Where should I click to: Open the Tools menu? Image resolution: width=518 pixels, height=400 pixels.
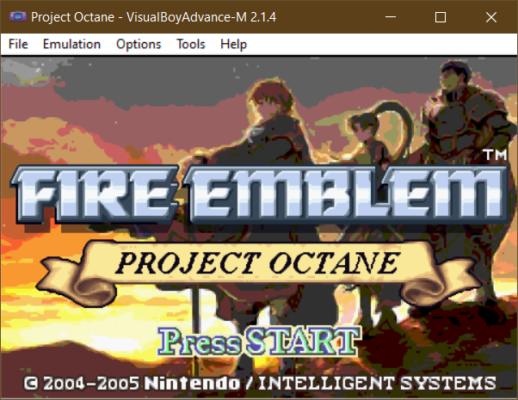pyautogui.click(x=191, y=44)
